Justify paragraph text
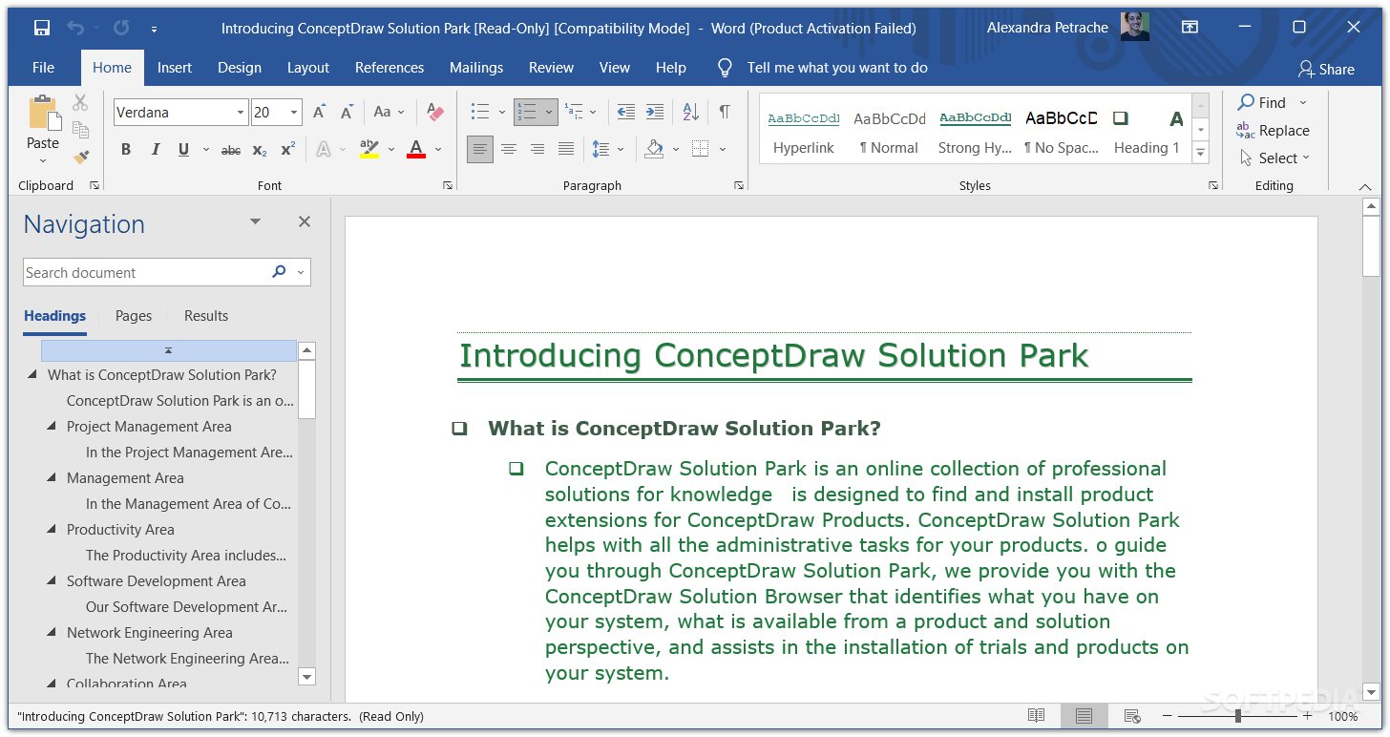Viewport: 1390px width, 737px height. coord(566,149)
